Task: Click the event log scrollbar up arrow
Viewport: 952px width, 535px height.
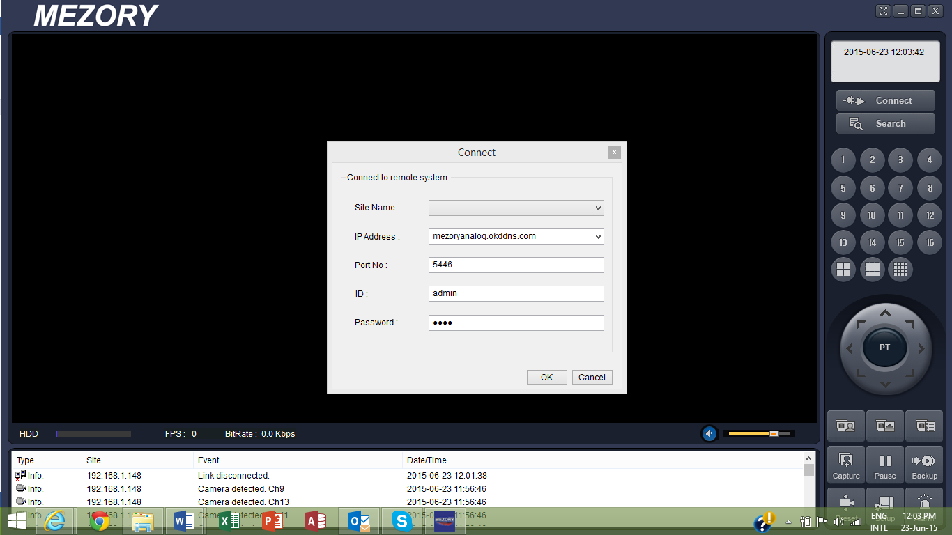Action: 808,458
